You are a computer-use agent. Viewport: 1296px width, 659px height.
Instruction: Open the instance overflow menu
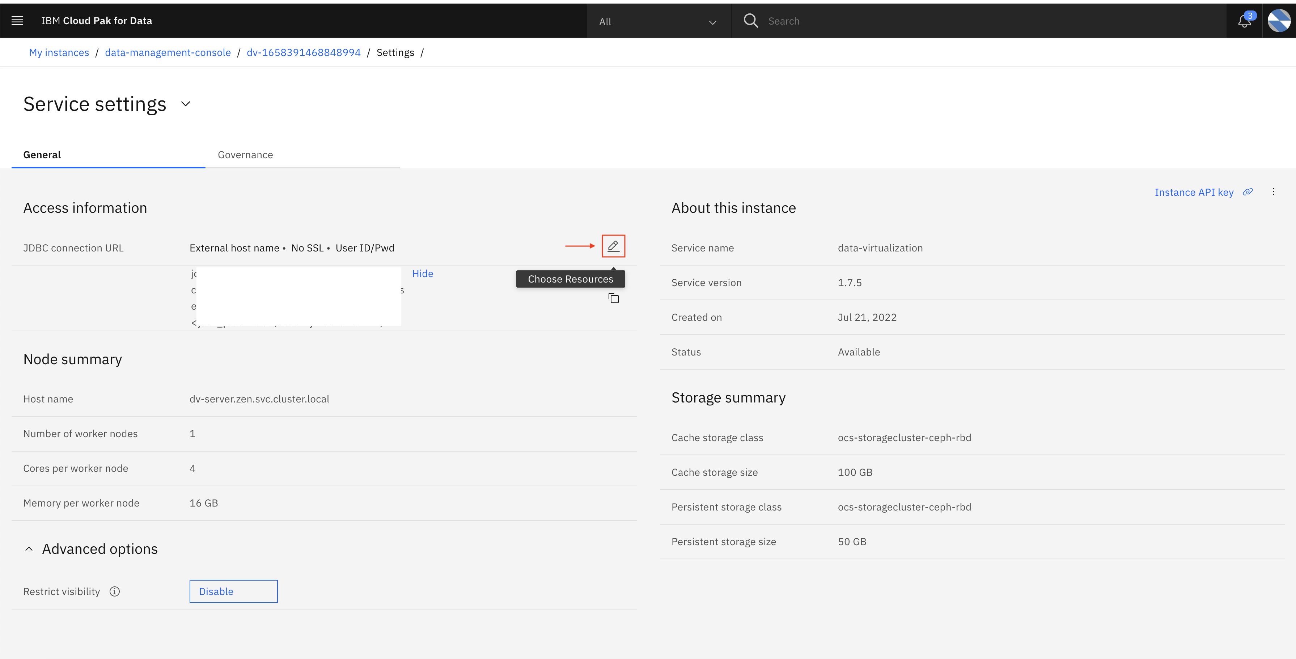coord(1273,192)
